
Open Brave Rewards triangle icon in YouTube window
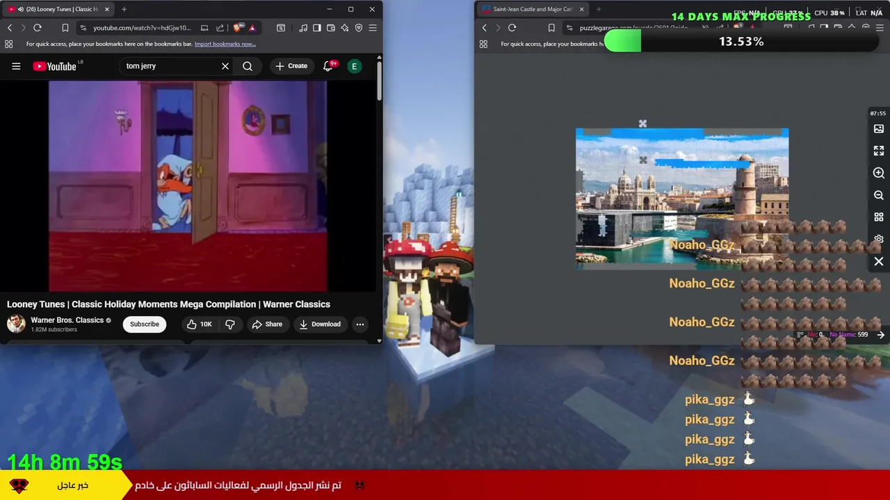(x=252, y=28)
